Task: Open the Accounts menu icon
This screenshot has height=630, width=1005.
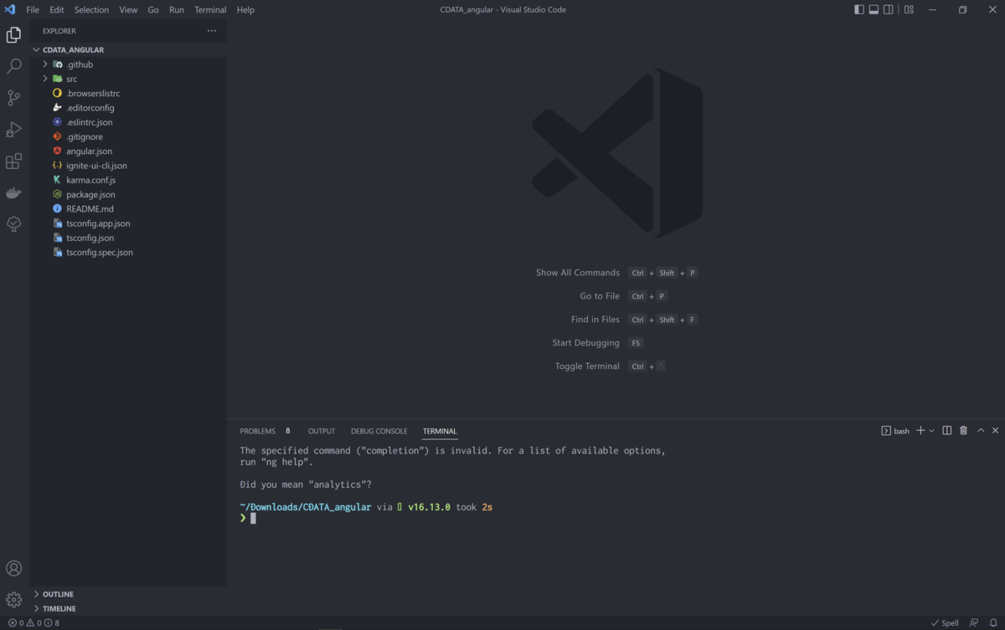Action: point(14,569)
